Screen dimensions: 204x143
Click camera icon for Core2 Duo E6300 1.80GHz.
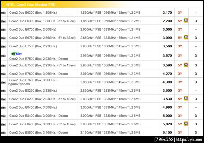tap(3, 13)
